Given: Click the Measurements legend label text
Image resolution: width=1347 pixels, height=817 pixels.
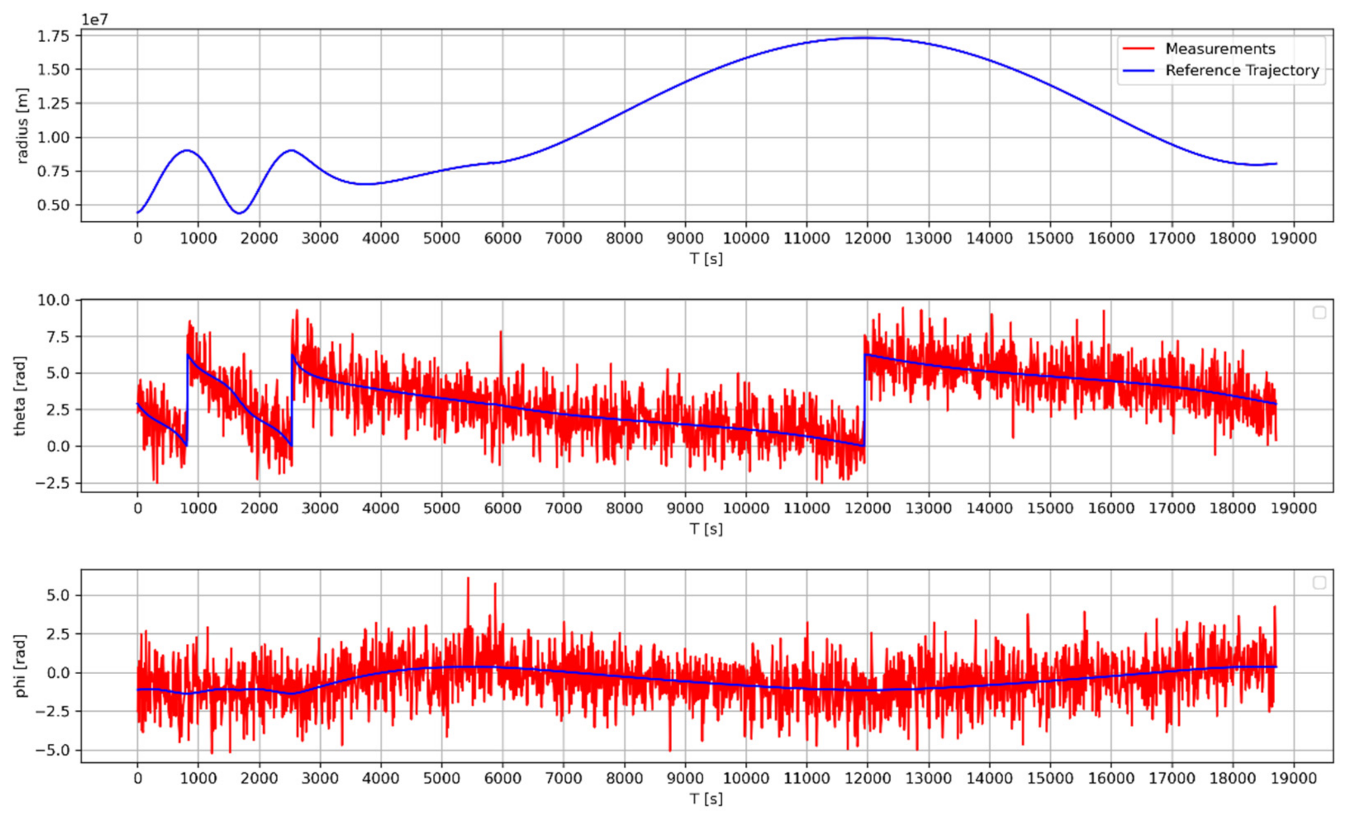Looking at the screenshot, I should [x=1220, y=48].
